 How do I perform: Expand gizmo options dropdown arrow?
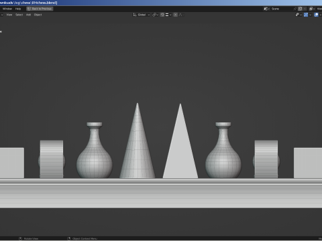coord(310,15)
